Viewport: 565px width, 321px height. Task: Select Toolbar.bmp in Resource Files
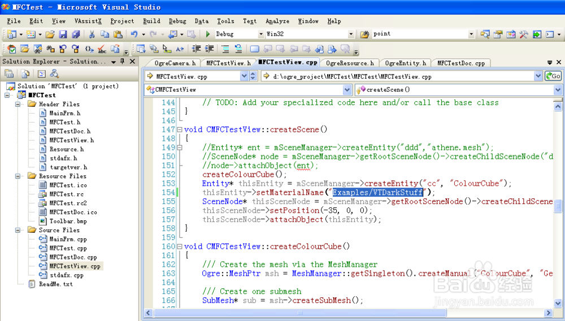point(68,221)
